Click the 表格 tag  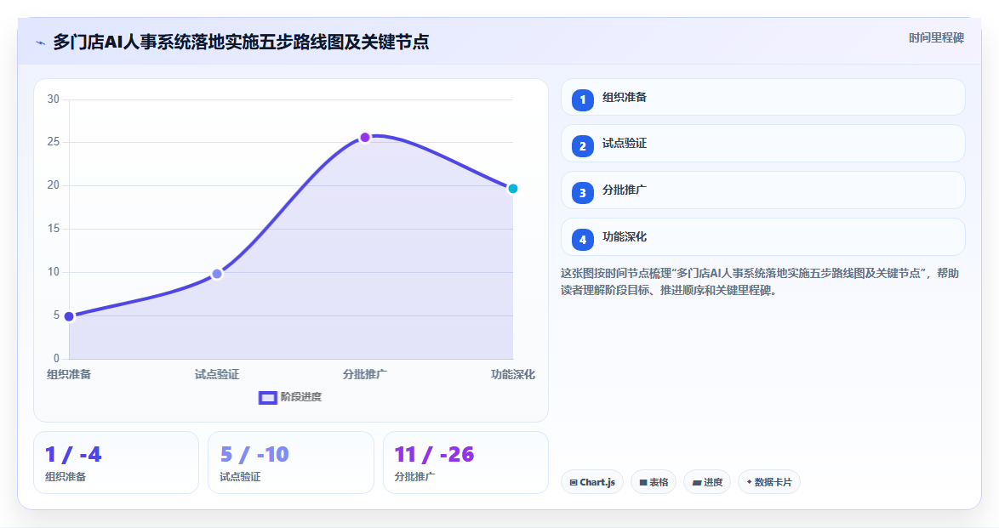(654, 482)
